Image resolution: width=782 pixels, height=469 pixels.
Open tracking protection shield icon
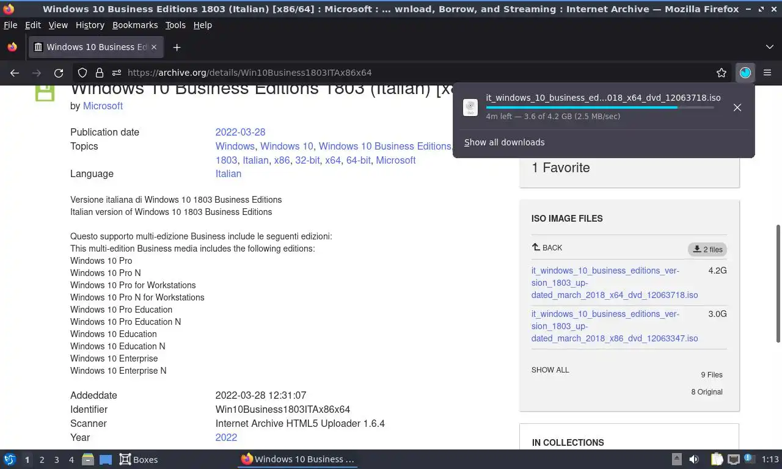82,73
